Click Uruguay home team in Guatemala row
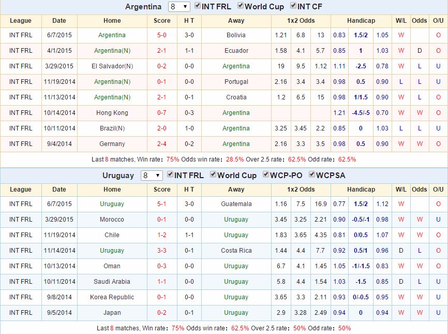The image size is (448, 334). [112, 204]
